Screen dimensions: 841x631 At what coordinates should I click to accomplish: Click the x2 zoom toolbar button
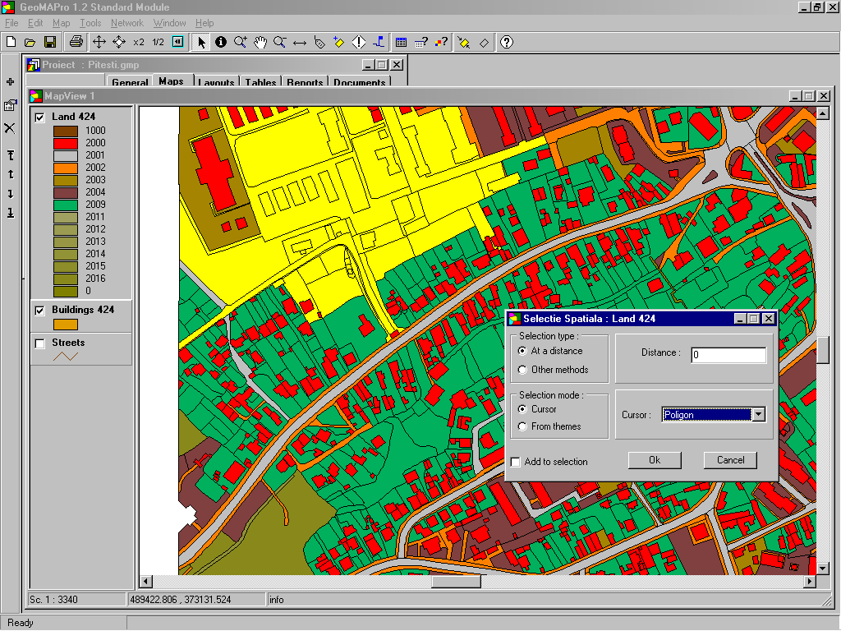138,42
